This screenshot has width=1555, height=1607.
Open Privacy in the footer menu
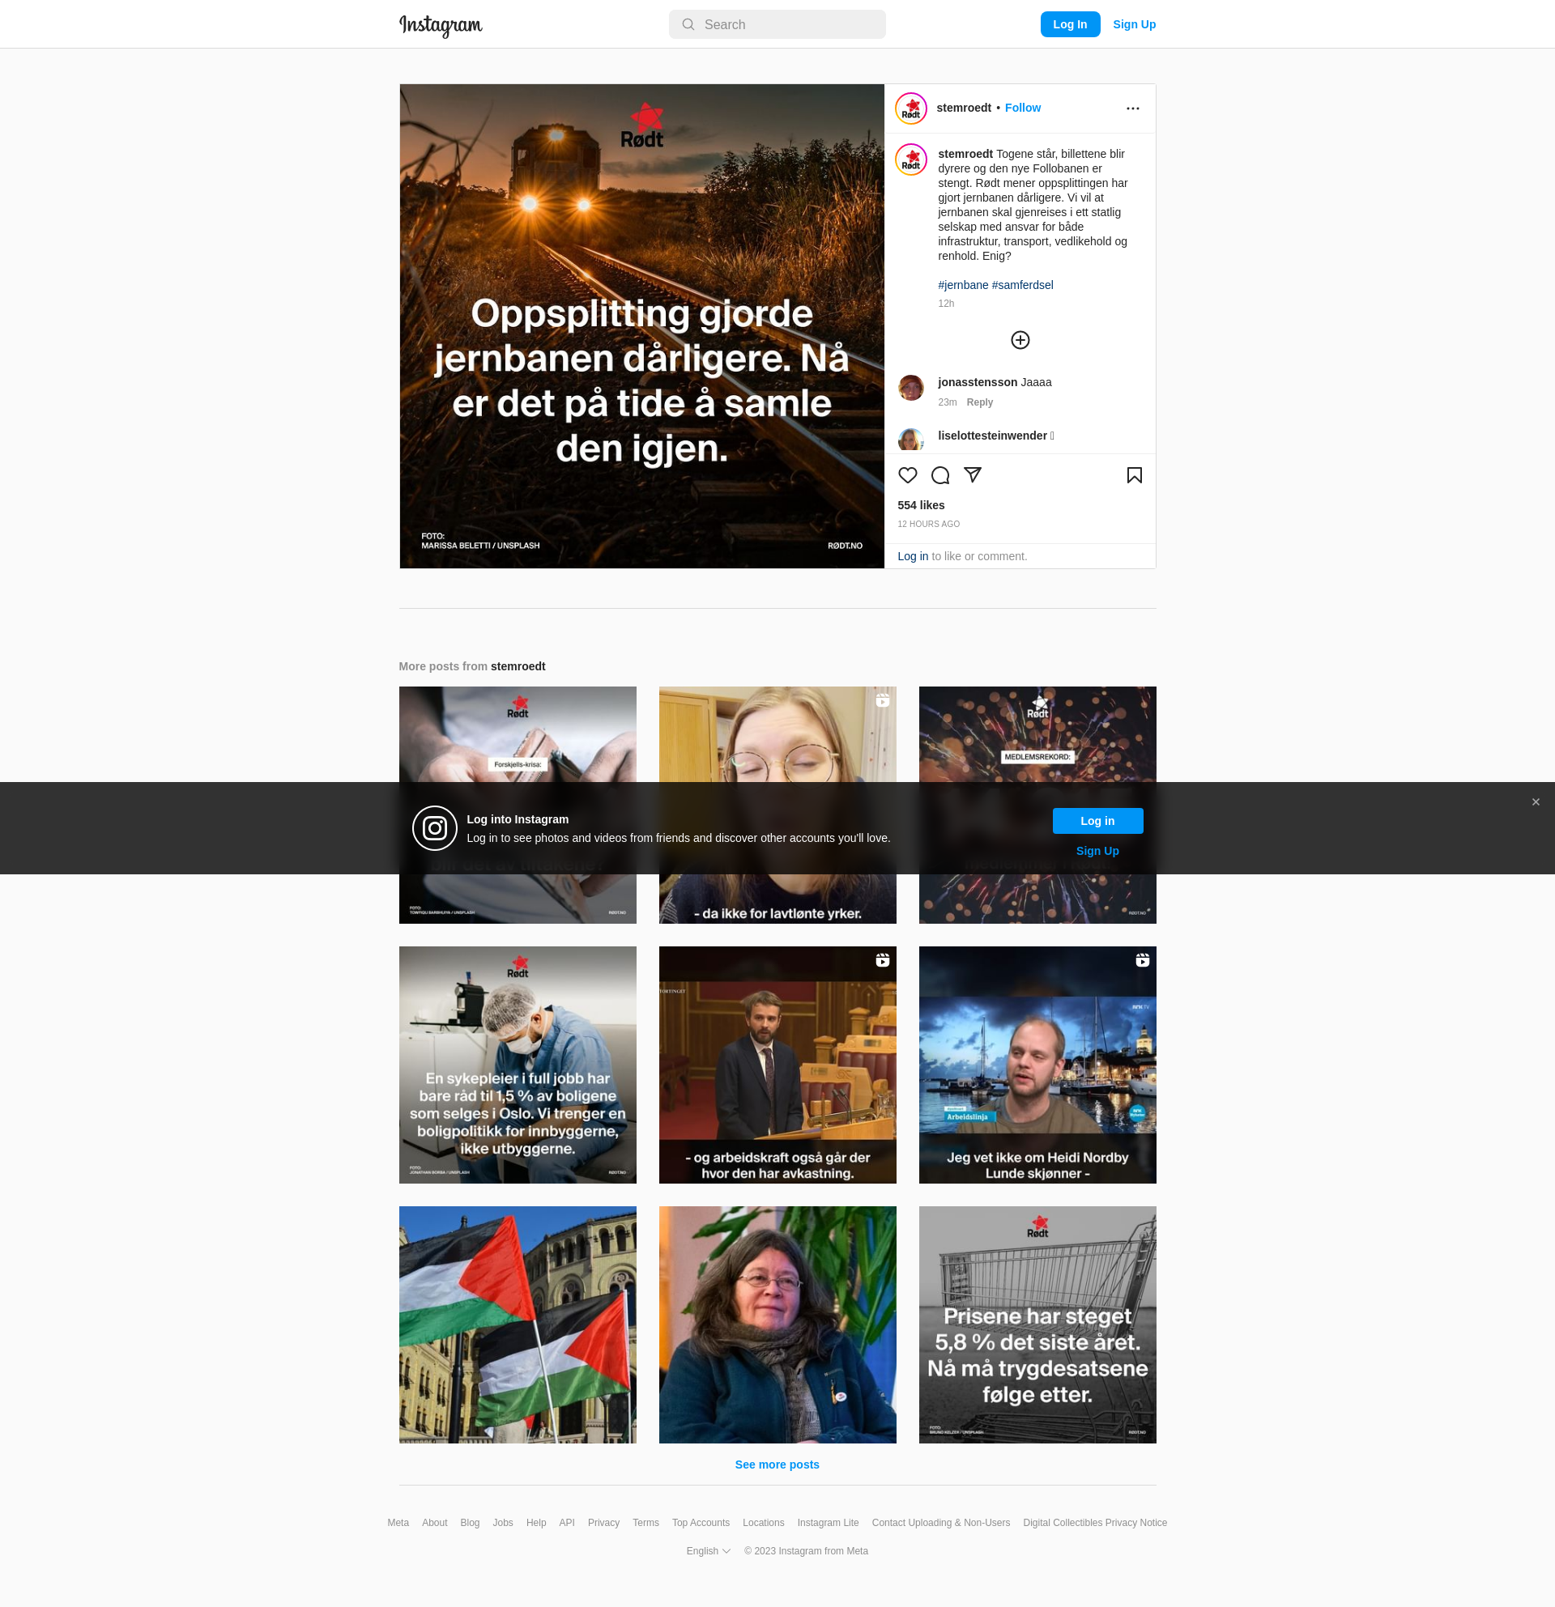coord(603,1523)
